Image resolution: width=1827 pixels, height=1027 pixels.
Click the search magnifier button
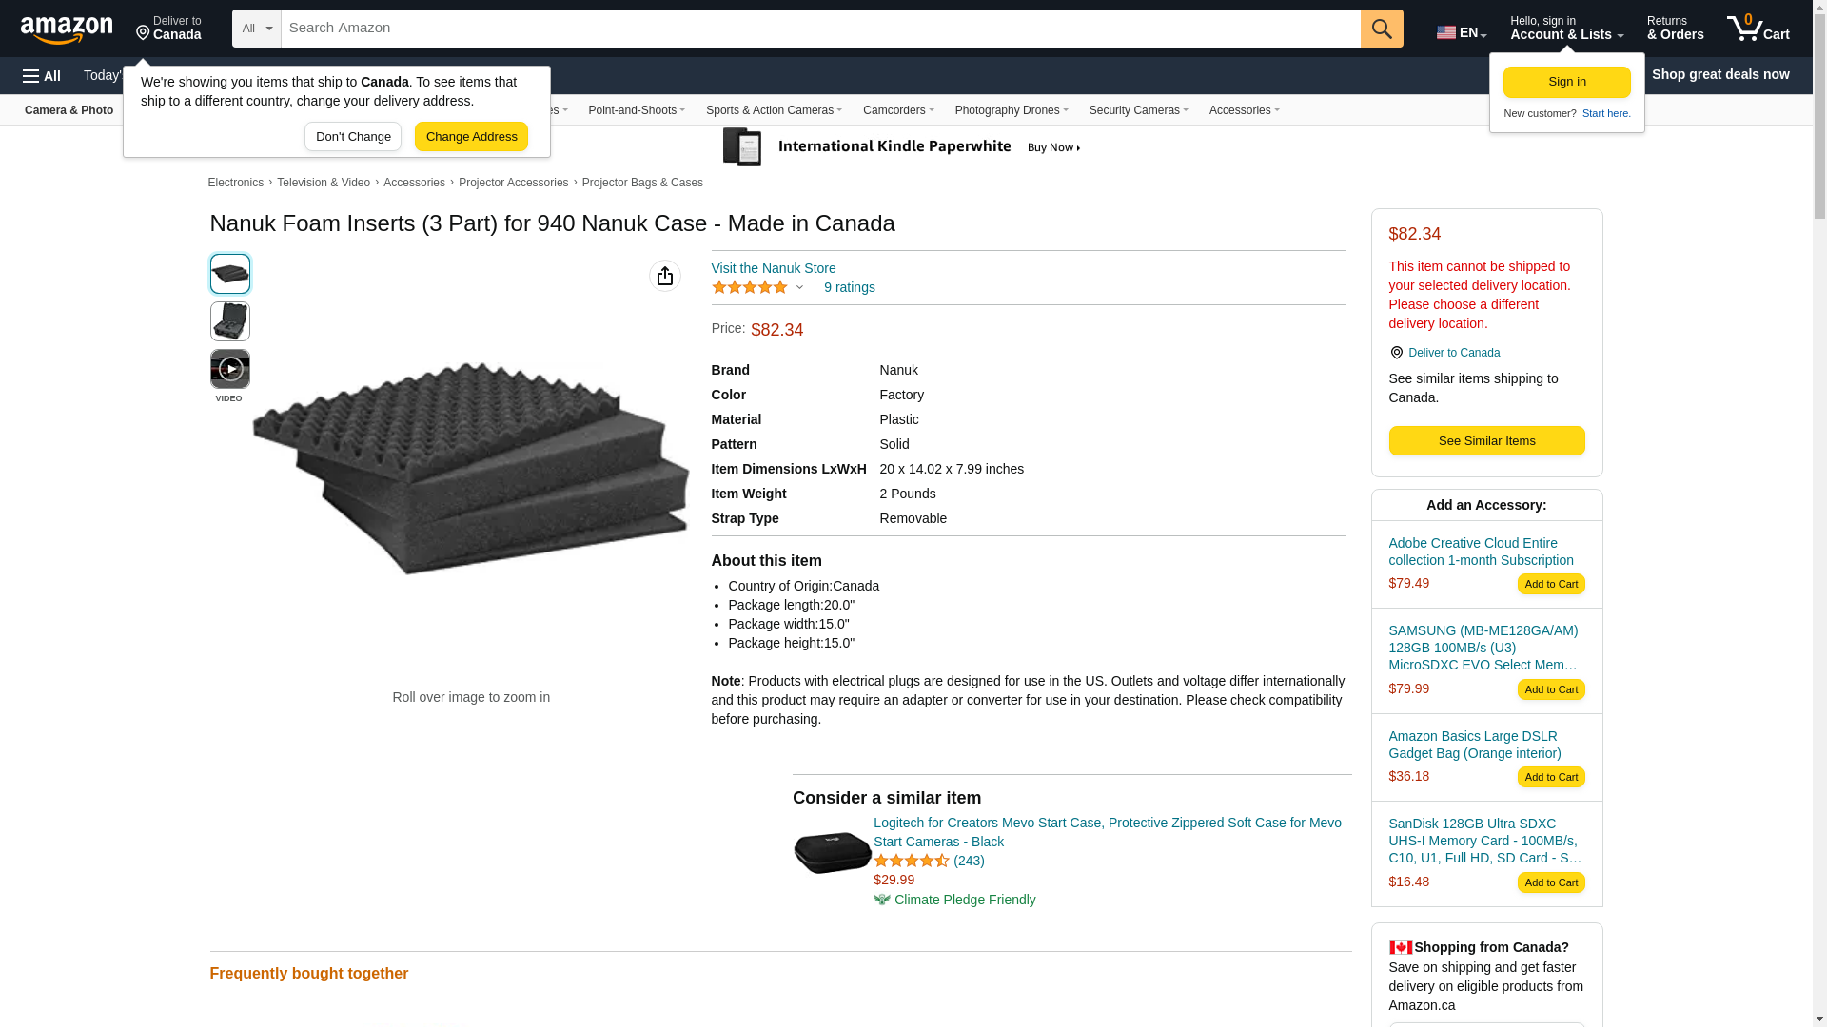(1382, 29)
